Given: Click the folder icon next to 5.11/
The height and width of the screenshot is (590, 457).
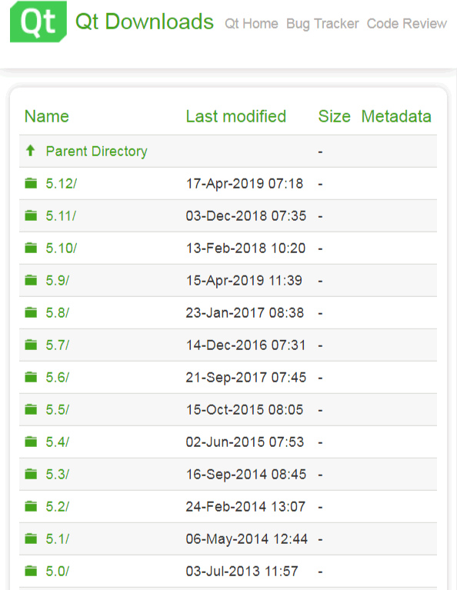Looking at the screenshot, I should 31,215.
